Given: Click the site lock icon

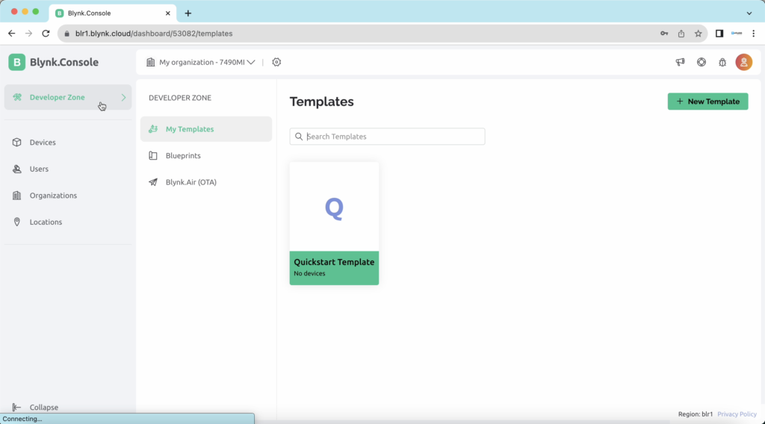Looking at the screenshot, I should tap(66, 34).
